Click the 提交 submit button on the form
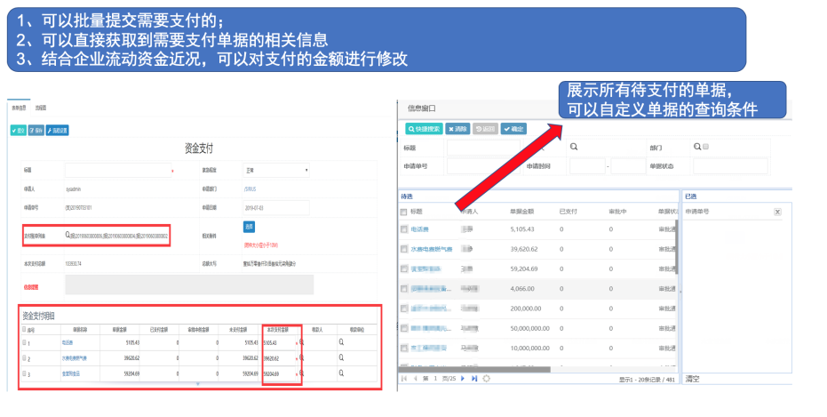 tap(19, 130)
